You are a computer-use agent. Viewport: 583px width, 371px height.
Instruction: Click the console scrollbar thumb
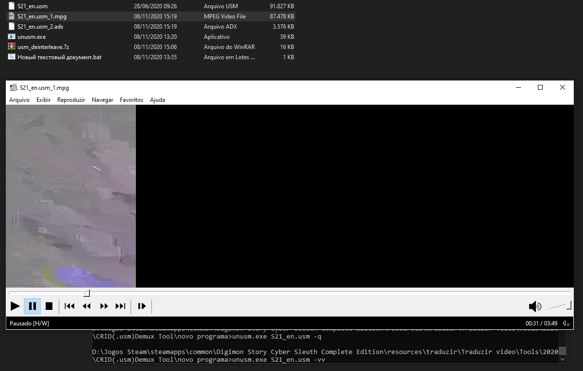[x=562, y=351]
